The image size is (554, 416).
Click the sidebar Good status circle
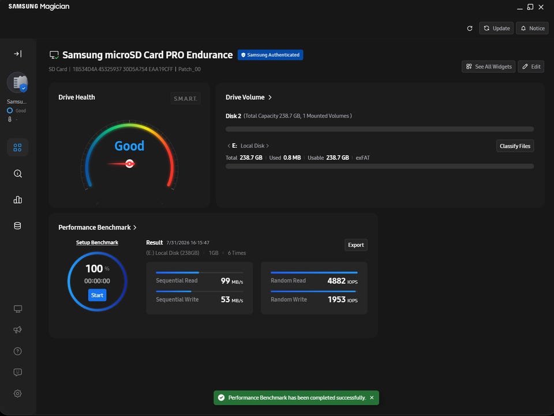(10, 111)
